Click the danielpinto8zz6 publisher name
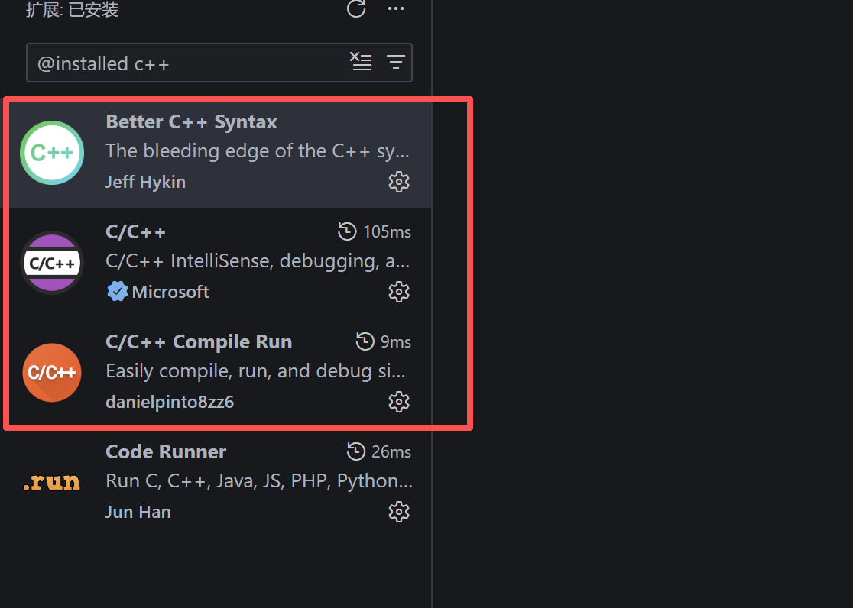The image size is (853, 608). click(170, 402)
